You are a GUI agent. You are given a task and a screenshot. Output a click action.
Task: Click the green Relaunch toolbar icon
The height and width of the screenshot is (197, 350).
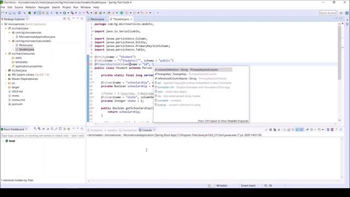pos(121,13)
